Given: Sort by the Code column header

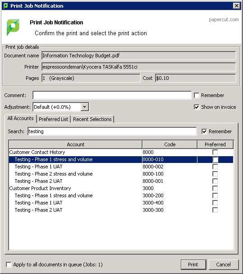Looking at the screenshot, I should click(170, 144).
